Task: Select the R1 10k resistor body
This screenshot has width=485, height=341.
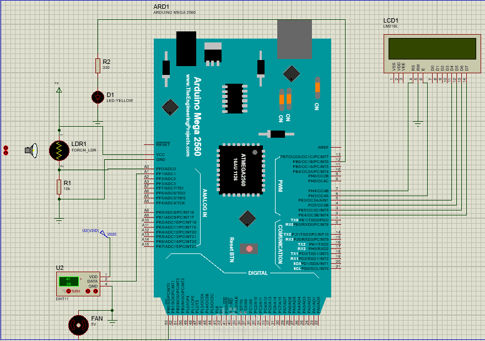Action: [x=59, y=187]
